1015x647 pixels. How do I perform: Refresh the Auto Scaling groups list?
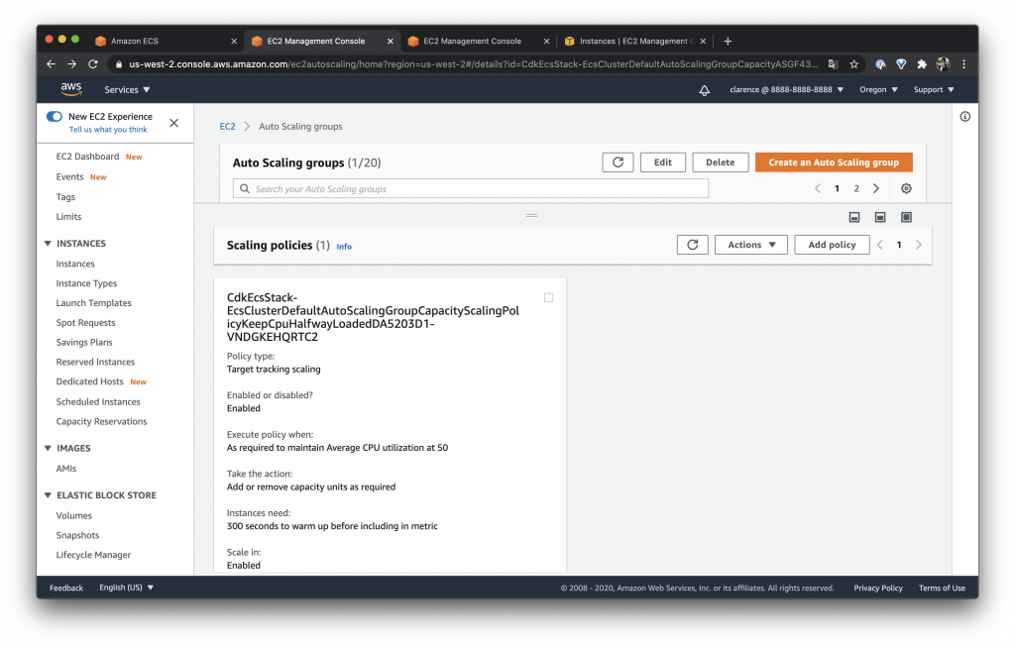(x=618, y=162)
